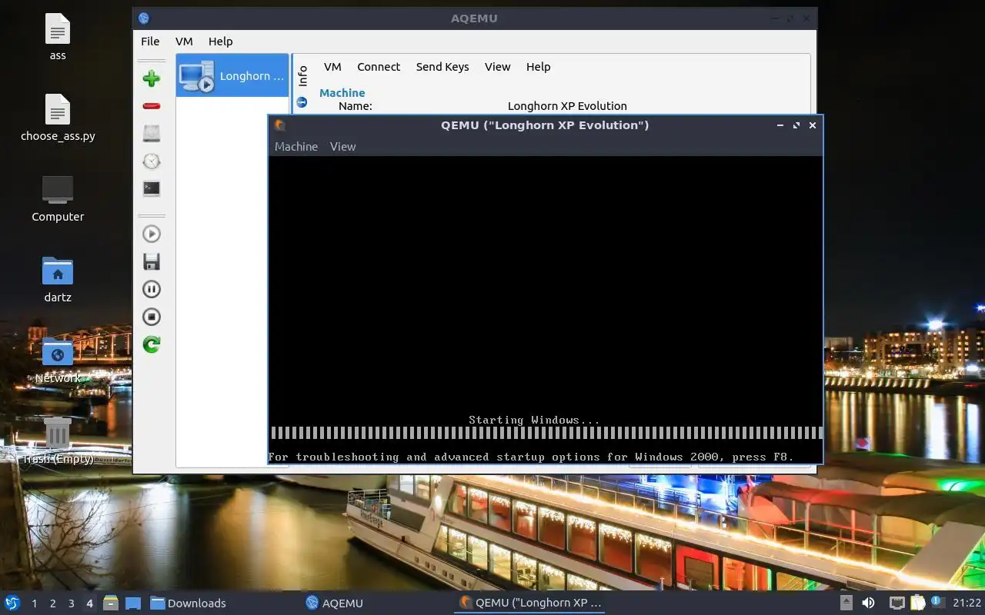Click the clock icon in AQEMU toolbar

click(x=152, y=161)
